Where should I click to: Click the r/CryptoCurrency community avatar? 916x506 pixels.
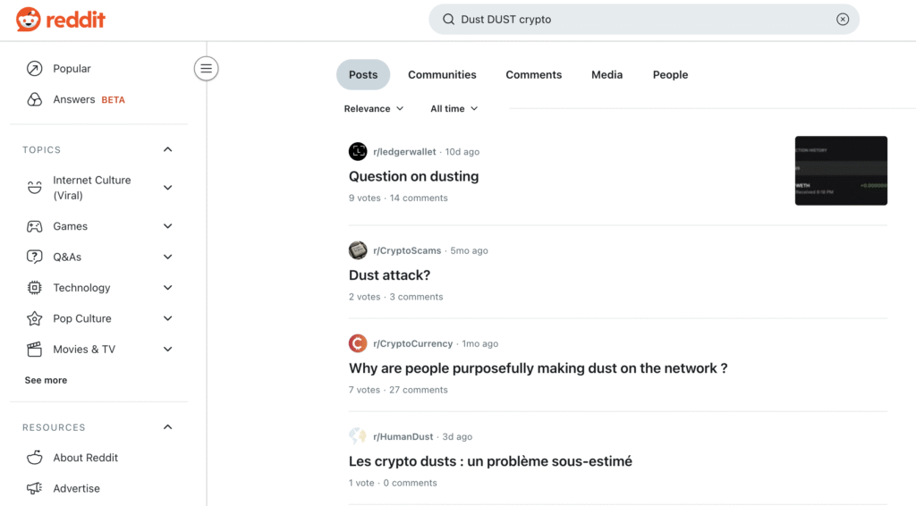358,343
